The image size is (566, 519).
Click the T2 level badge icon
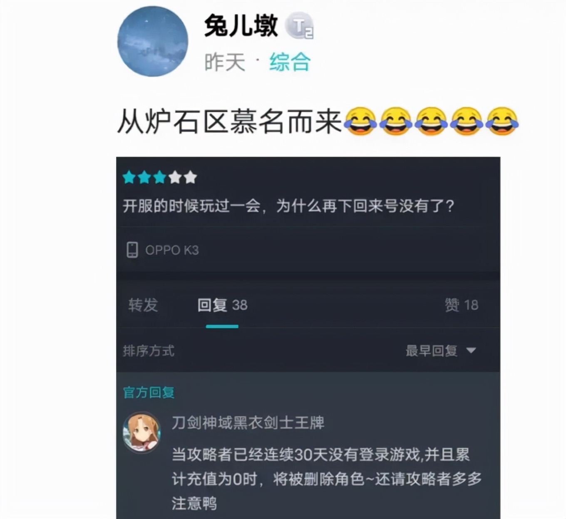pos(299,26)
